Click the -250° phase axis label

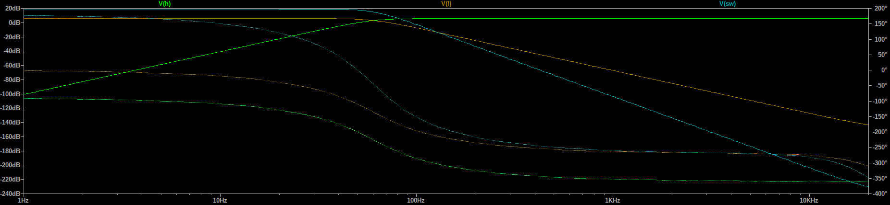tap(880, 148)
